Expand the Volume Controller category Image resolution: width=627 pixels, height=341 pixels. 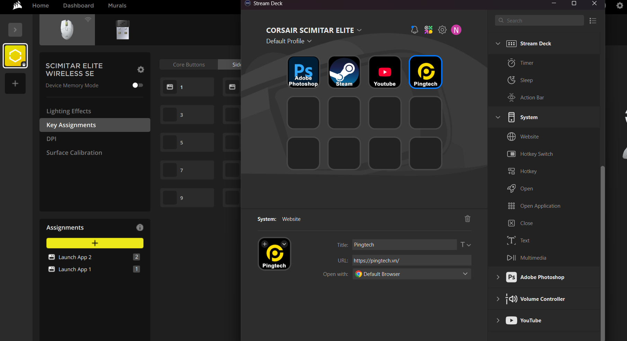click(x=498, y=299)
